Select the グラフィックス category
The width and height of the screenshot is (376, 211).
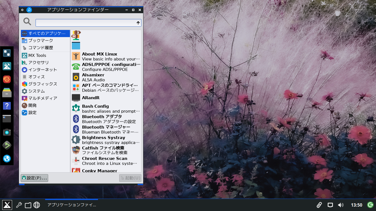click(45, 84)
